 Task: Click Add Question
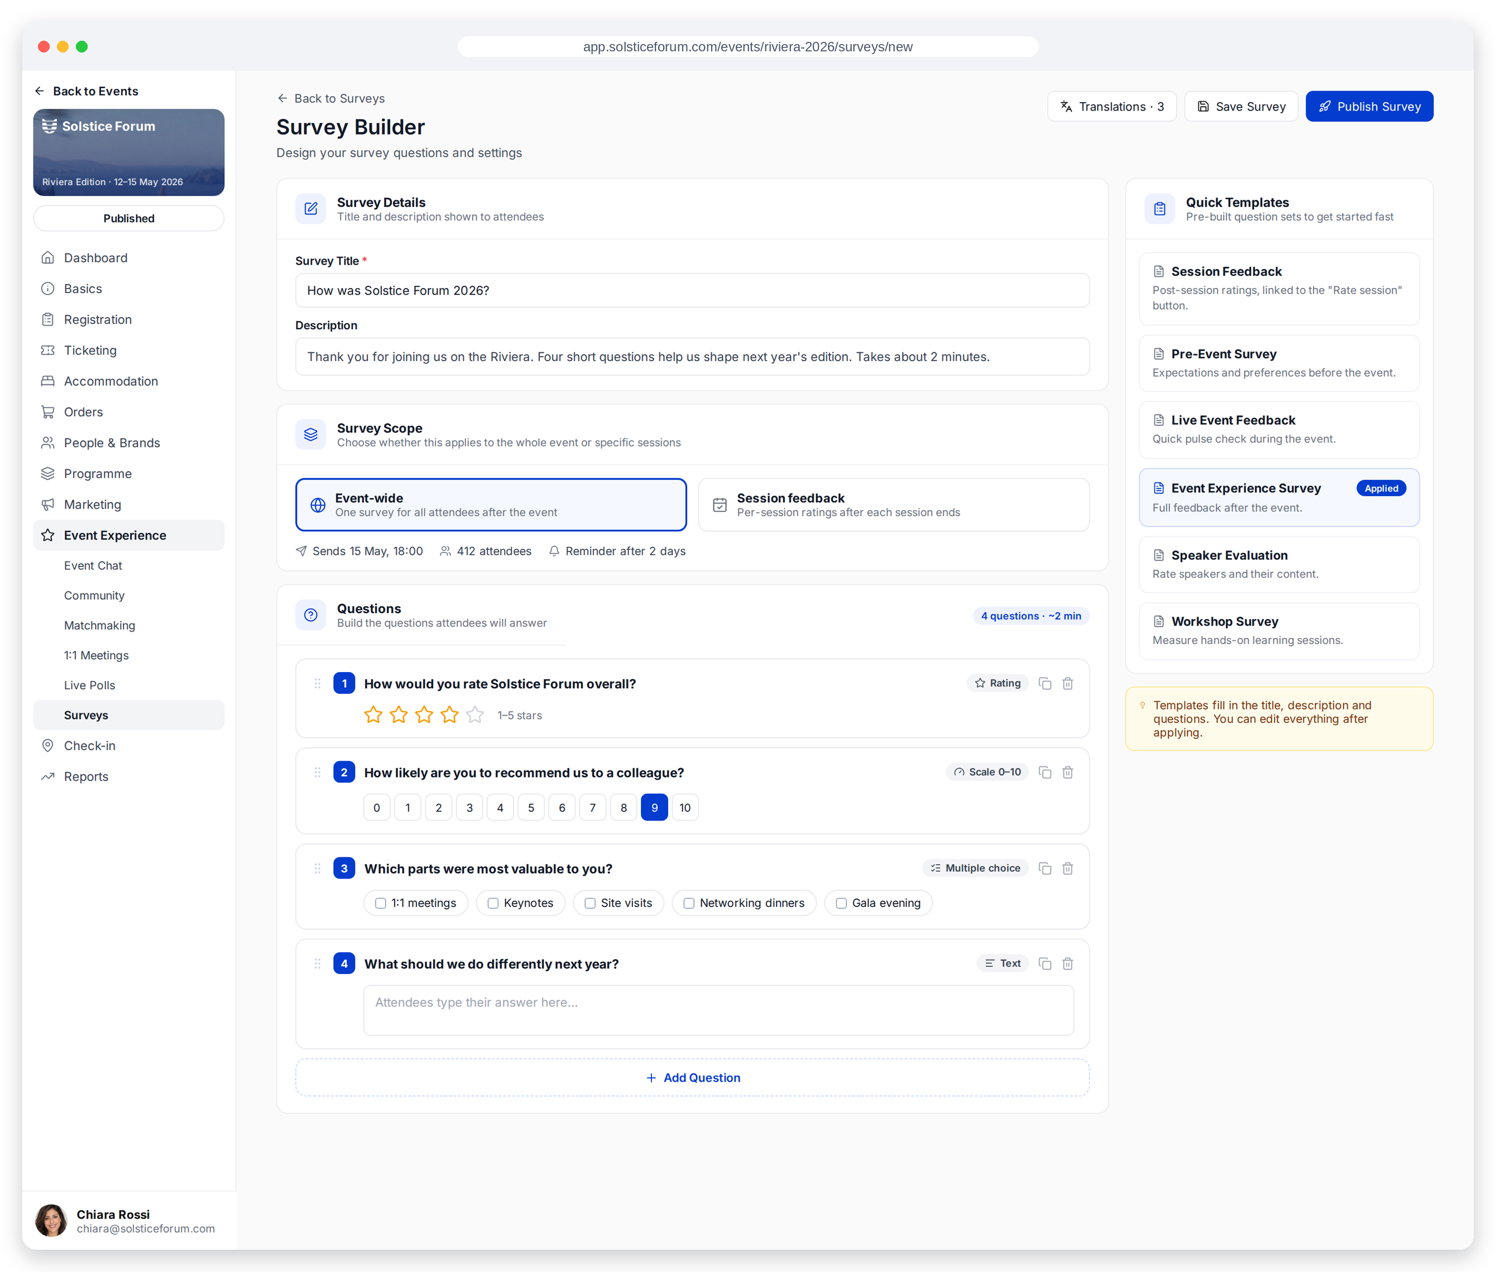pos(693,1077)
